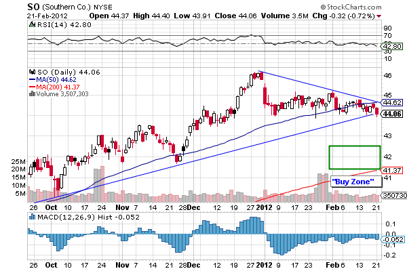Click the "(Southern Co.) NYSE" company label
Screen dimensions: 407x271
(x=77, y=7)
